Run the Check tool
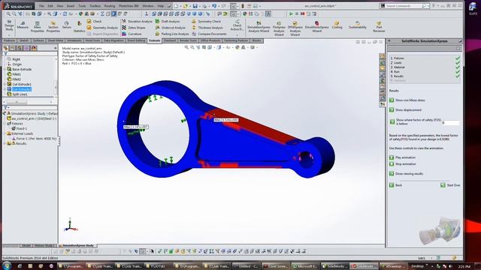481x270 pixels. click(x=94, y=22)
